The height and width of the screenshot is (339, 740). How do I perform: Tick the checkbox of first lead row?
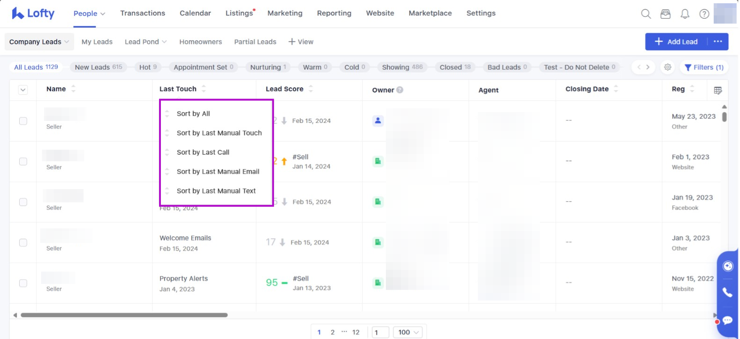(23, 121)
